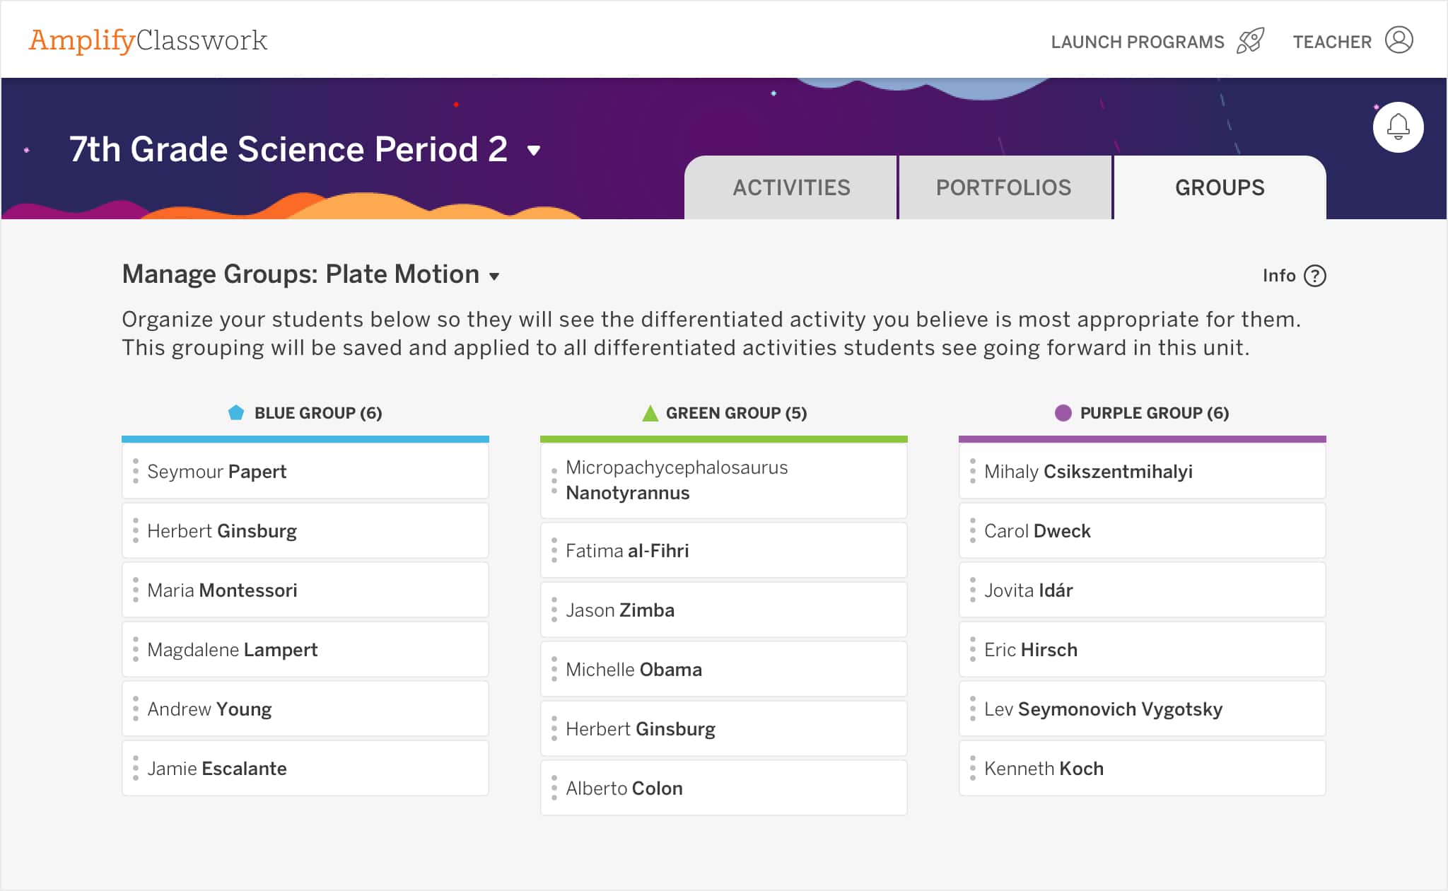Select the Blue Group heading
This screenshot has width=1448, height=891.
point(317,412)
